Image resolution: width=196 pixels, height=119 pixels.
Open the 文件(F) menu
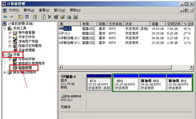pyautogui.click(x=13, y=10)
